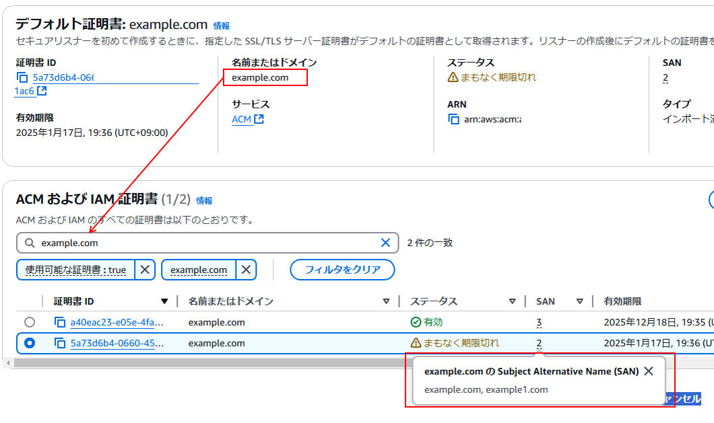Click warning icon in まもなく期限切れ row status

point(416,343)
